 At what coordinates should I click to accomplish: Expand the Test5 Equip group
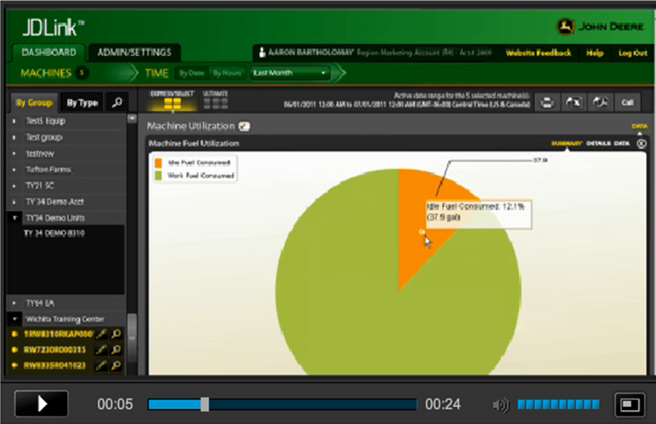coord(14,122)
